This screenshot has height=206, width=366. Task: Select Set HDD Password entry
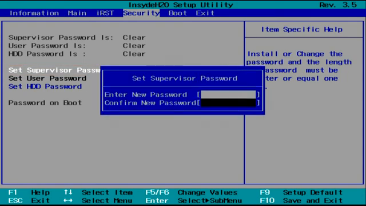[45, 86]
